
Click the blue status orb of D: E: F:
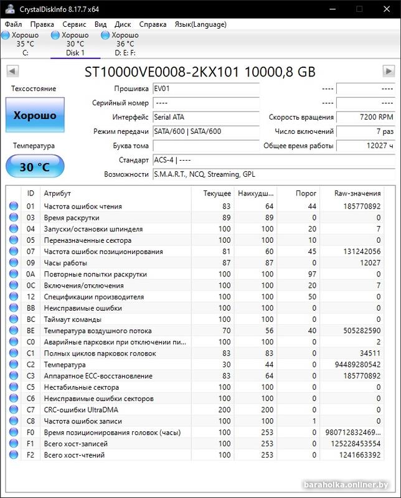pos(105,35)
